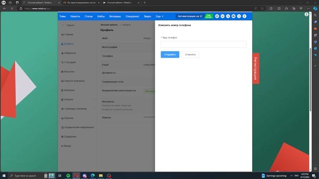Click the 'Личный кабинет' breadcrumb link
The width and height of the screenshot is (319, 179).
109,25
